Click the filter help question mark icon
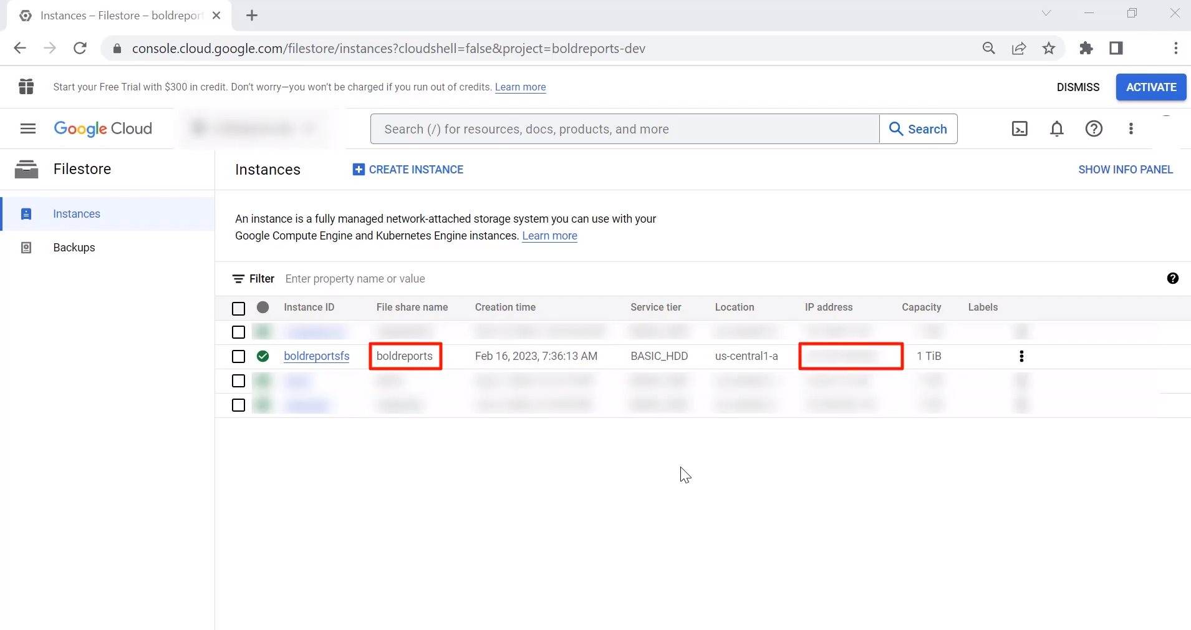The image size is (1191, 630). coord(1172,279)
